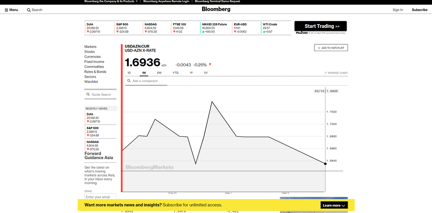432x213 pixels.
Task: Open recently viewed S&P 500 item
Action: click(x=101, y=131)
